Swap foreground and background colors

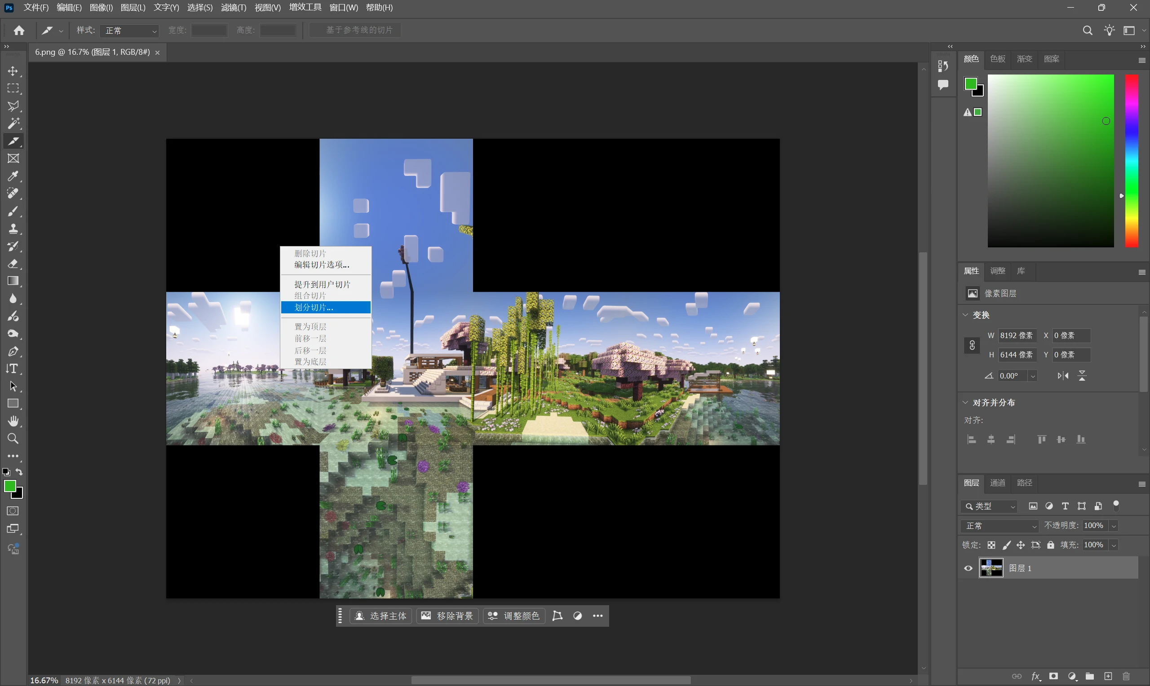click(19, 472)
